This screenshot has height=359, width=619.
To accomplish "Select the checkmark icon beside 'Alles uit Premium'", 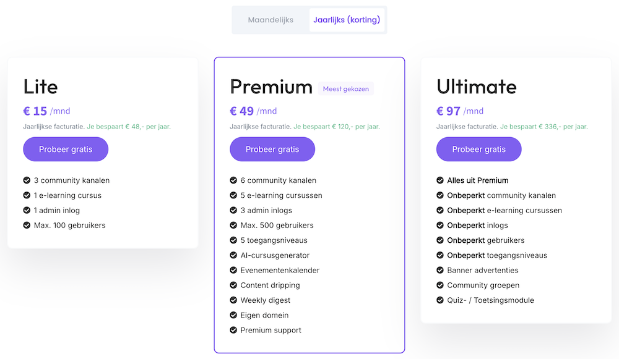I will 439,180.
